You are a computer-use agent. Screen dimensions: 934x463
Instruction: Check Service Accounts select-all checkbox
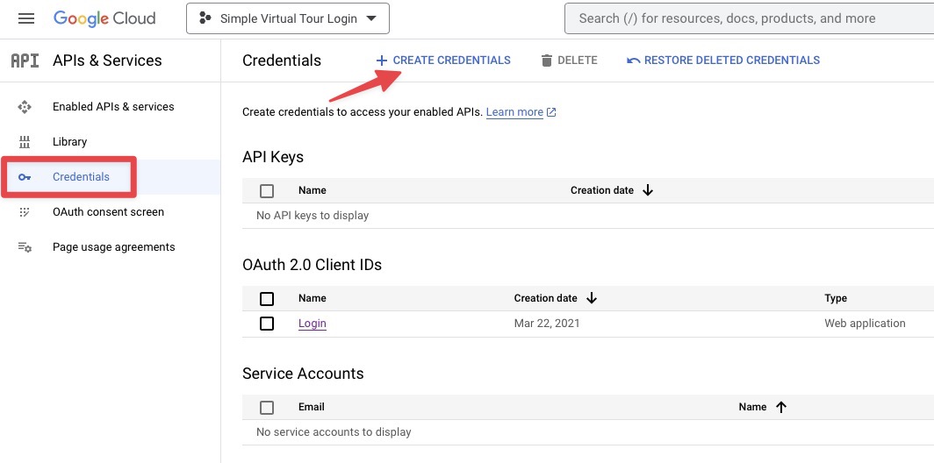pos(267,408)
